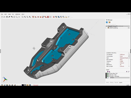Viewport: 131px width, 98px height.
Task: Toggle visibility eye of Pocket - Secondary layer
Action: [108, 76]
